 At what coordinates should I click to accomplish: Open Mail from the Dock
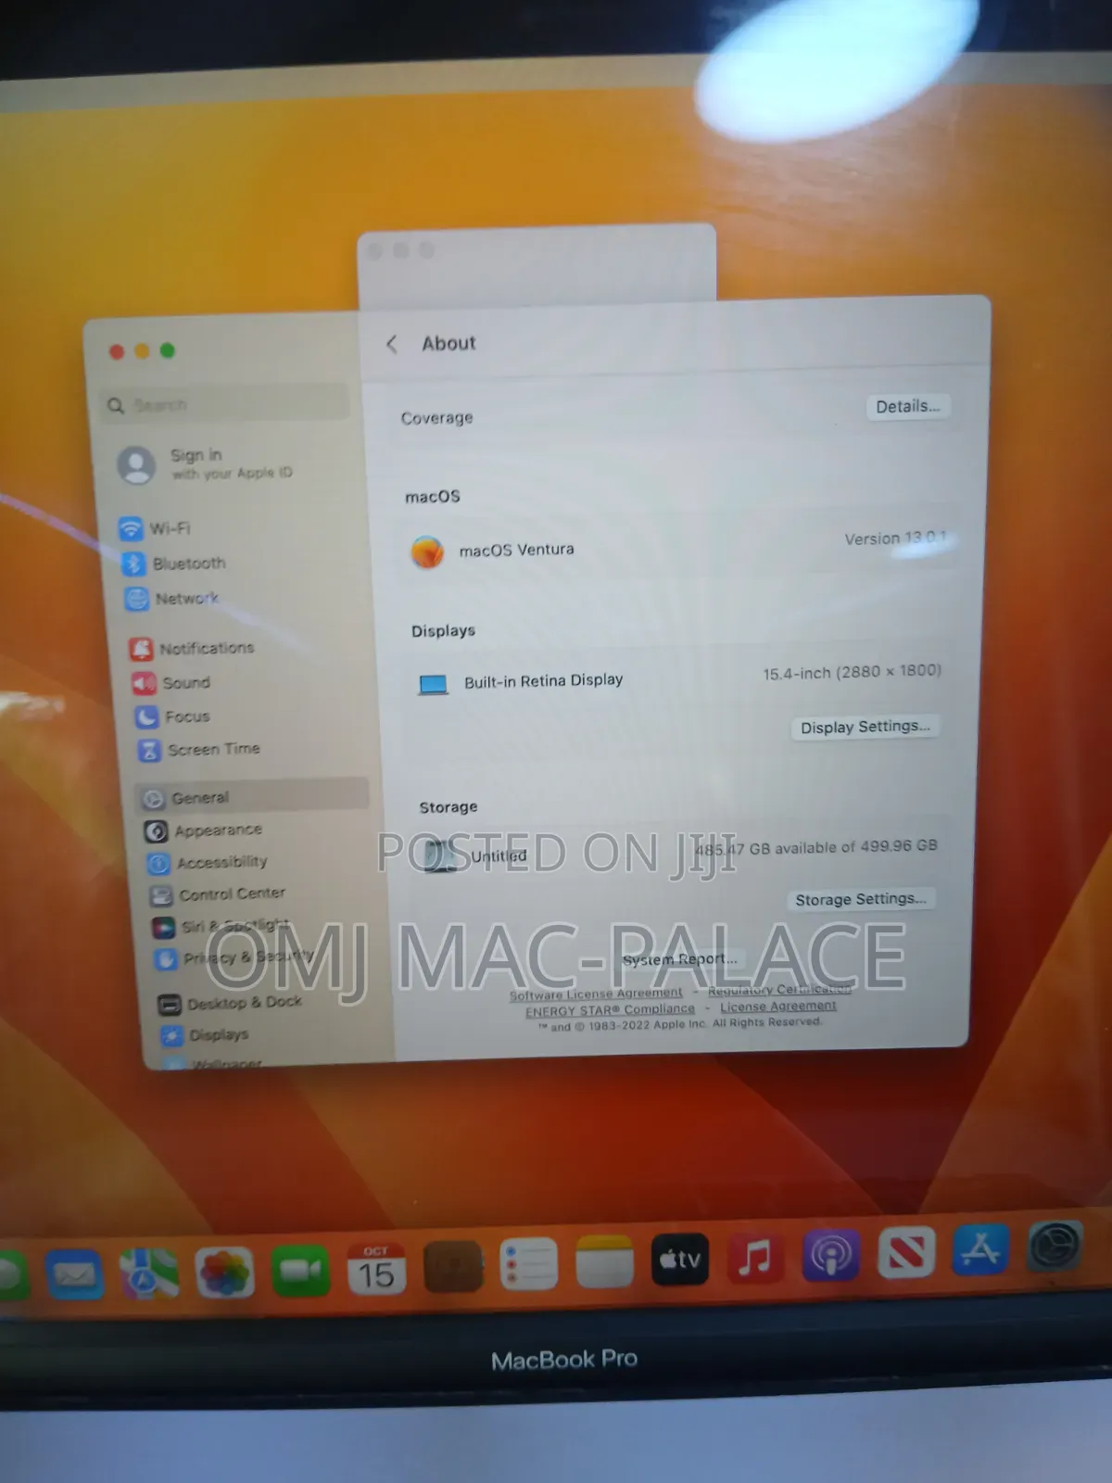[75, 1275]
